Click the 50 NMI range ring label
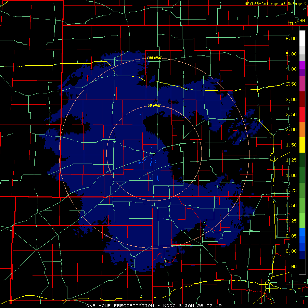308x308 pixels. 154,105
